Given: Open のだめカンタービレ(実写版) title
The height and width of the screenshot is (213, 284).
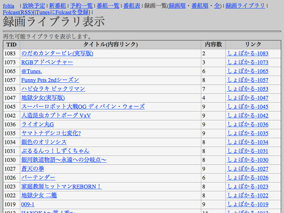Looking at the screenshot, I should 57,53.
